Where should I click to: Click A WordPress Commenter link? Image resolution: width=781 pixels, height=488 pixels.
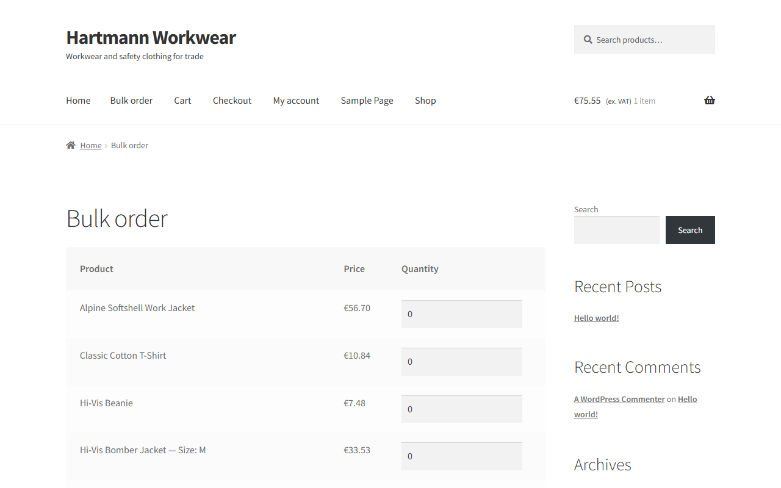tap(619, 399)
